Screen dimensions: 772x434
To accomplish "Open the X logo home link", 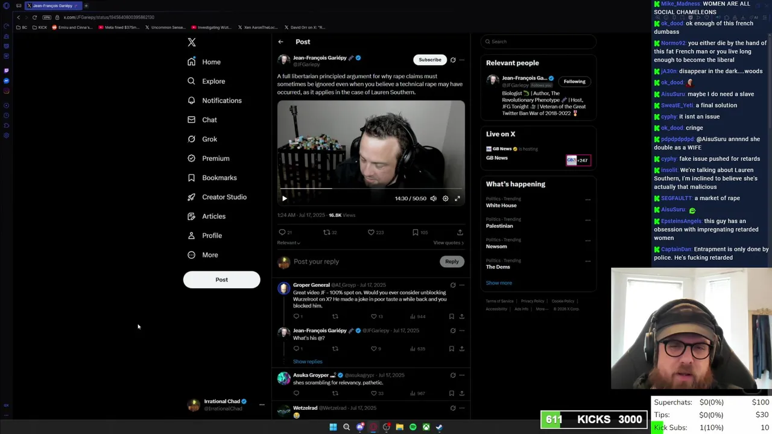I will click(x=192, y=42).
